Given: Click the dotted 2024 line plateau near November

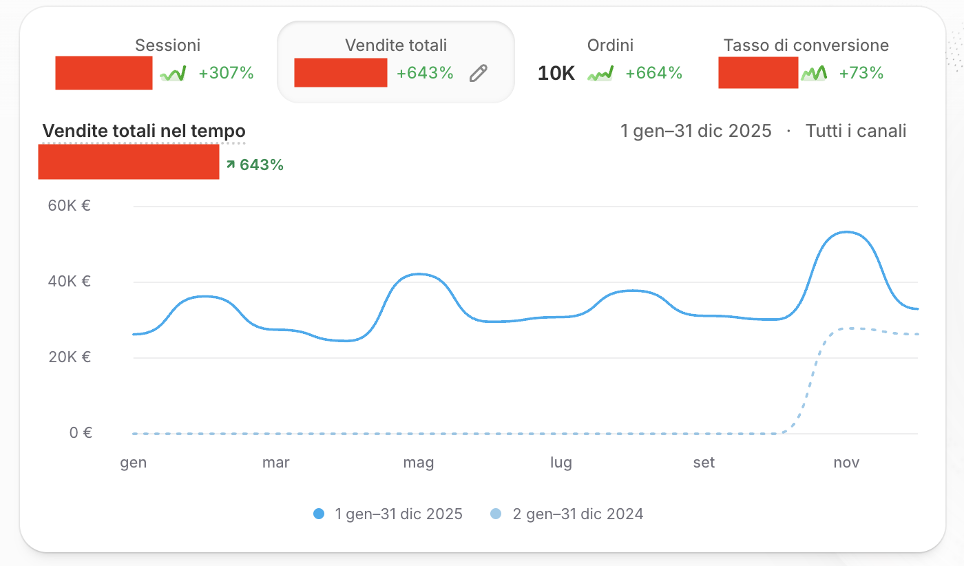Looking at the screenshot, I should coord(850,328).
